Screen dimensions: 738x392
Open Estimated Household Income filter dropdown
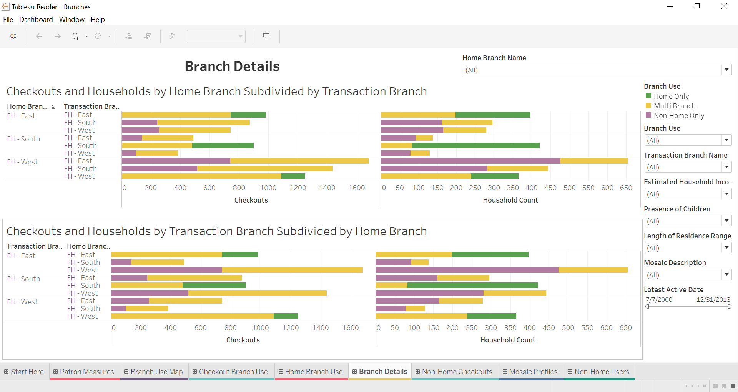coord(726,194)
